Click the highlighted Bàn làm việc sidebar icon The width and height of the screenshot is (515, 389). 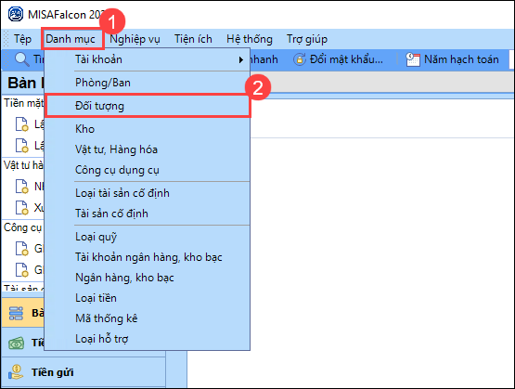16,313
